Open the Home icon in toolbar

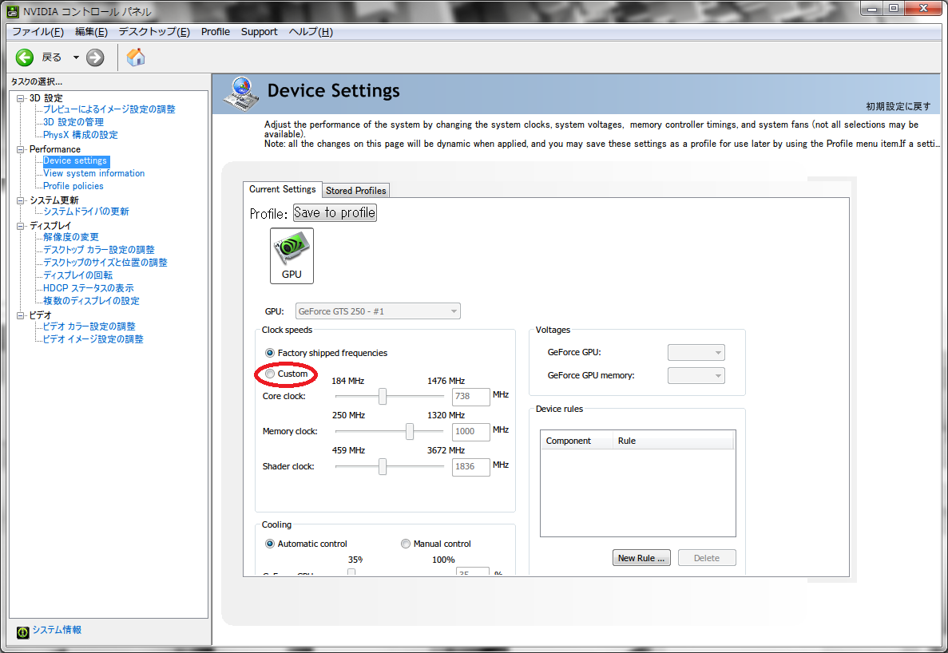coord(136,57)
